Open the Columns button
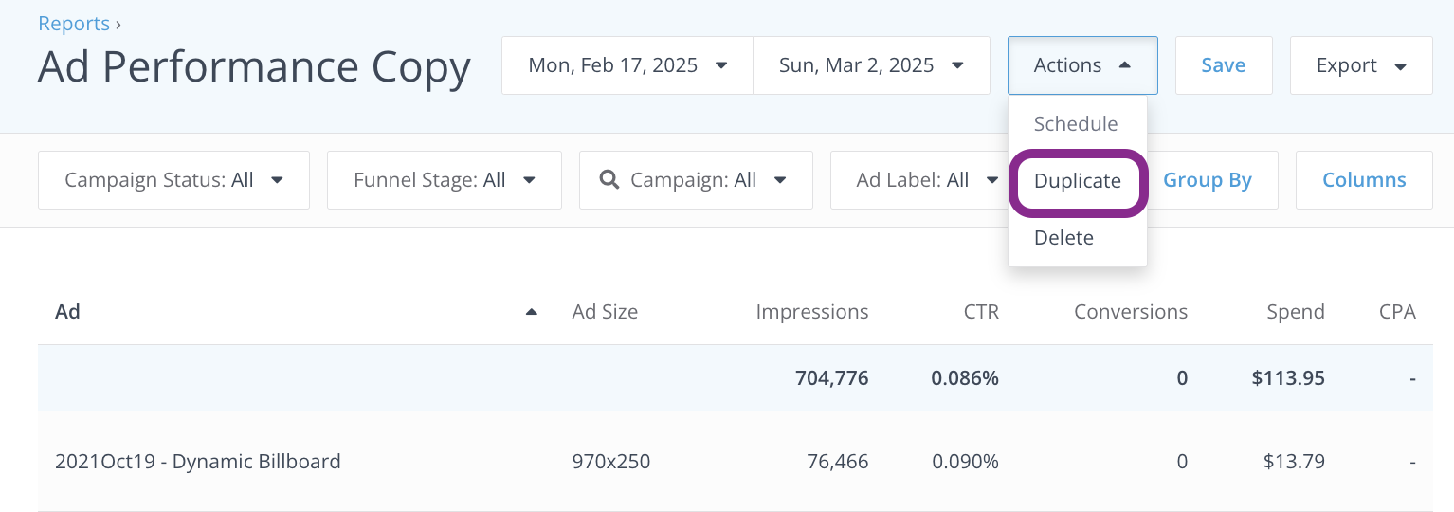Screen dimensions: 1454x512 1363,180
